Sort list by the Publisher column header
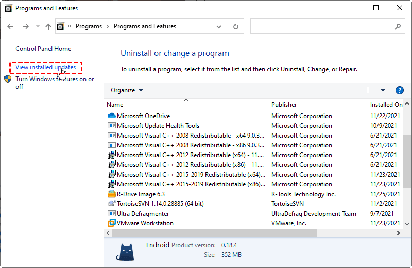Viewport: 412px width, 268px height. click(x=284, y=104)
